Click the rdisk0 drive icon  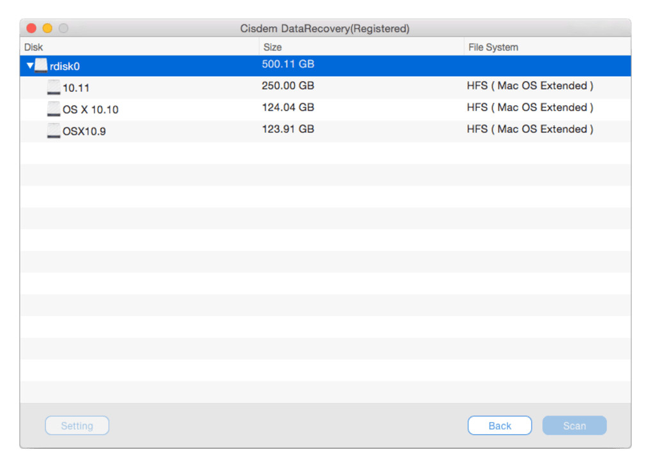click(41, 66)
